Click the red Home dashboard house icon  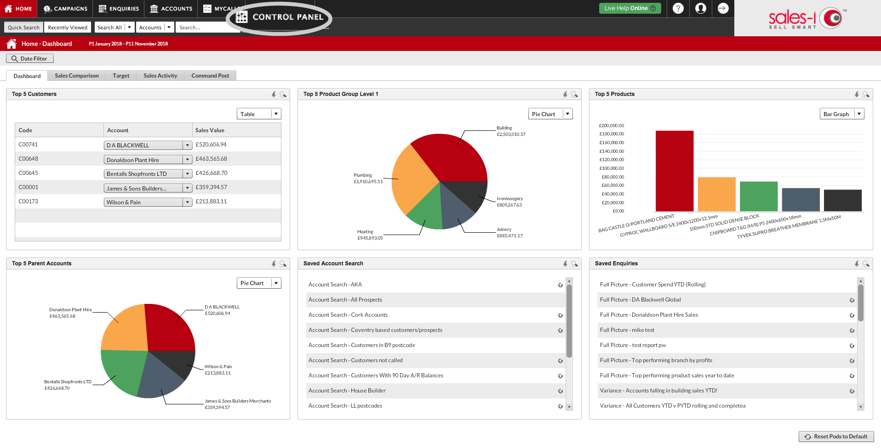pyautogui.click(x=11, y=44)
